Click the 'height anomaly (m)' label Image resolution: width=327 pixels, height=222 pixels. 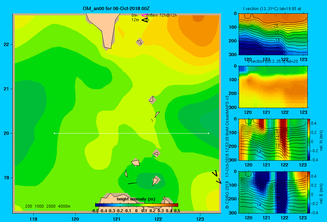[136, 199]
